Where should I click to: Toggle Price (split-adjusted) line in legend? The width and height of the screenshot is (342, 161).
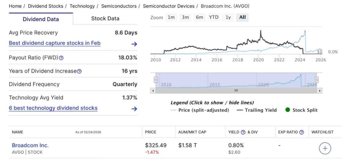200,110
